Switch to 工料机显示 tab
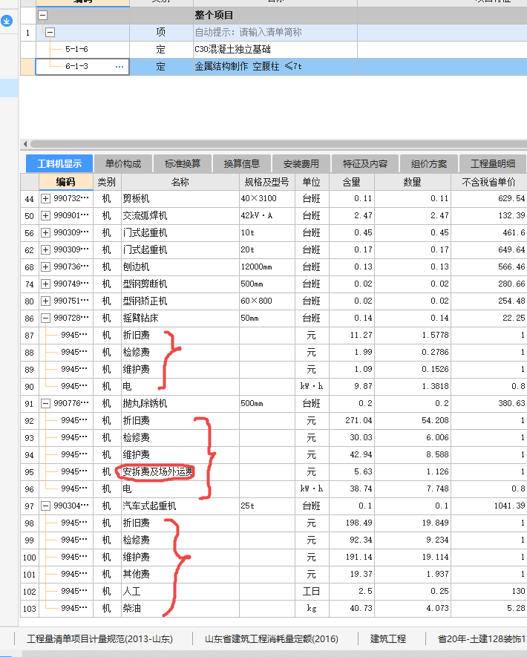 tap(59, 163)
